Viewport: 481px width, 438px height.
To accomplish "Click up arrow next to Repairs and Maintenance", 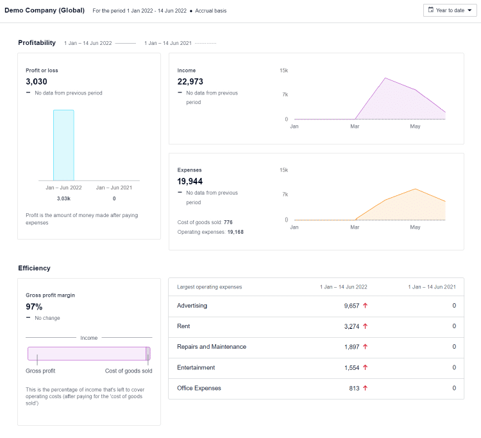I will click(366, 347).
